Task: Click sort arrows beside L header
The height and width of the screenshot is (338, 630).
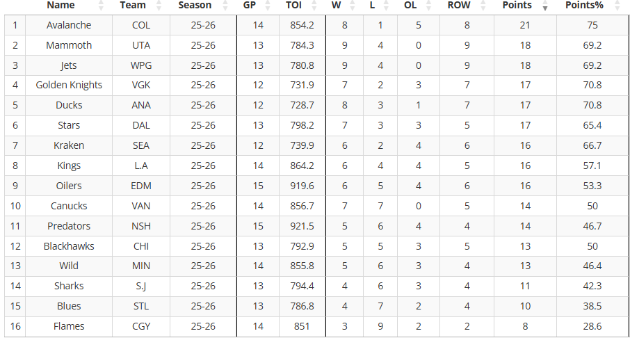Action: tap(386, 6)
